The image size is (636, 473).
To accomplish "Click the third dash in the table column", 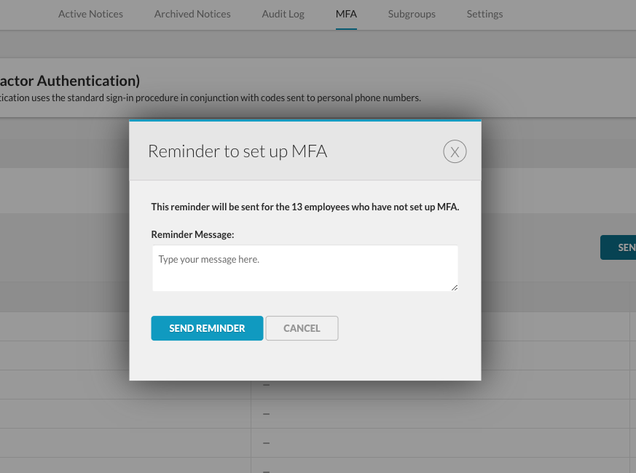I will (266, 443).
